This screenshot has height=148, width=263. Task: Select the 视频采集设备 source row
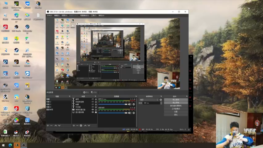point(84,110)
